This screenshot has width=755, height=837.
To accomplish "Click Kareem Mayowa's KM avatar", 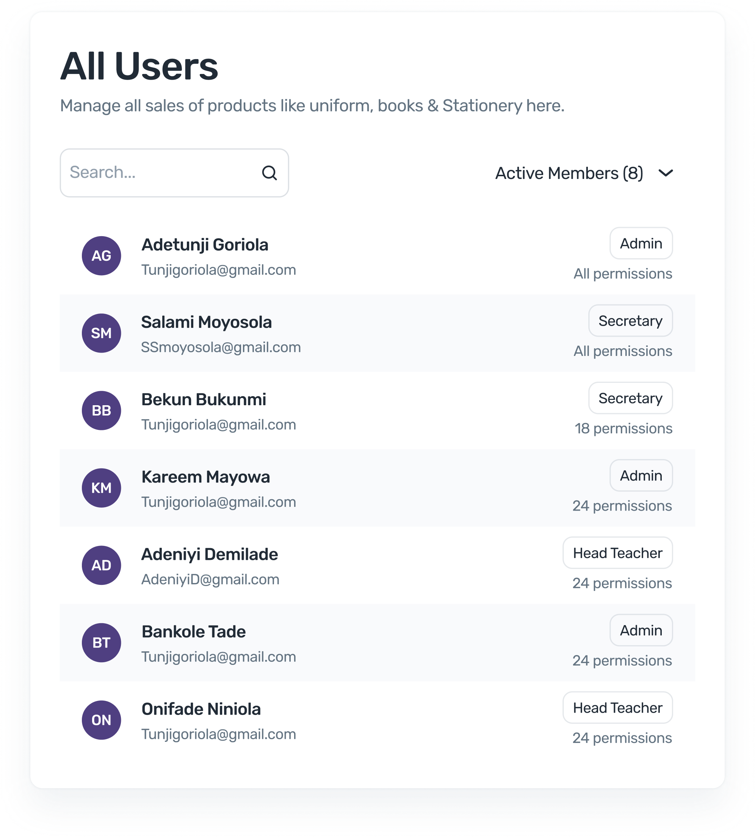I will 101,487.
